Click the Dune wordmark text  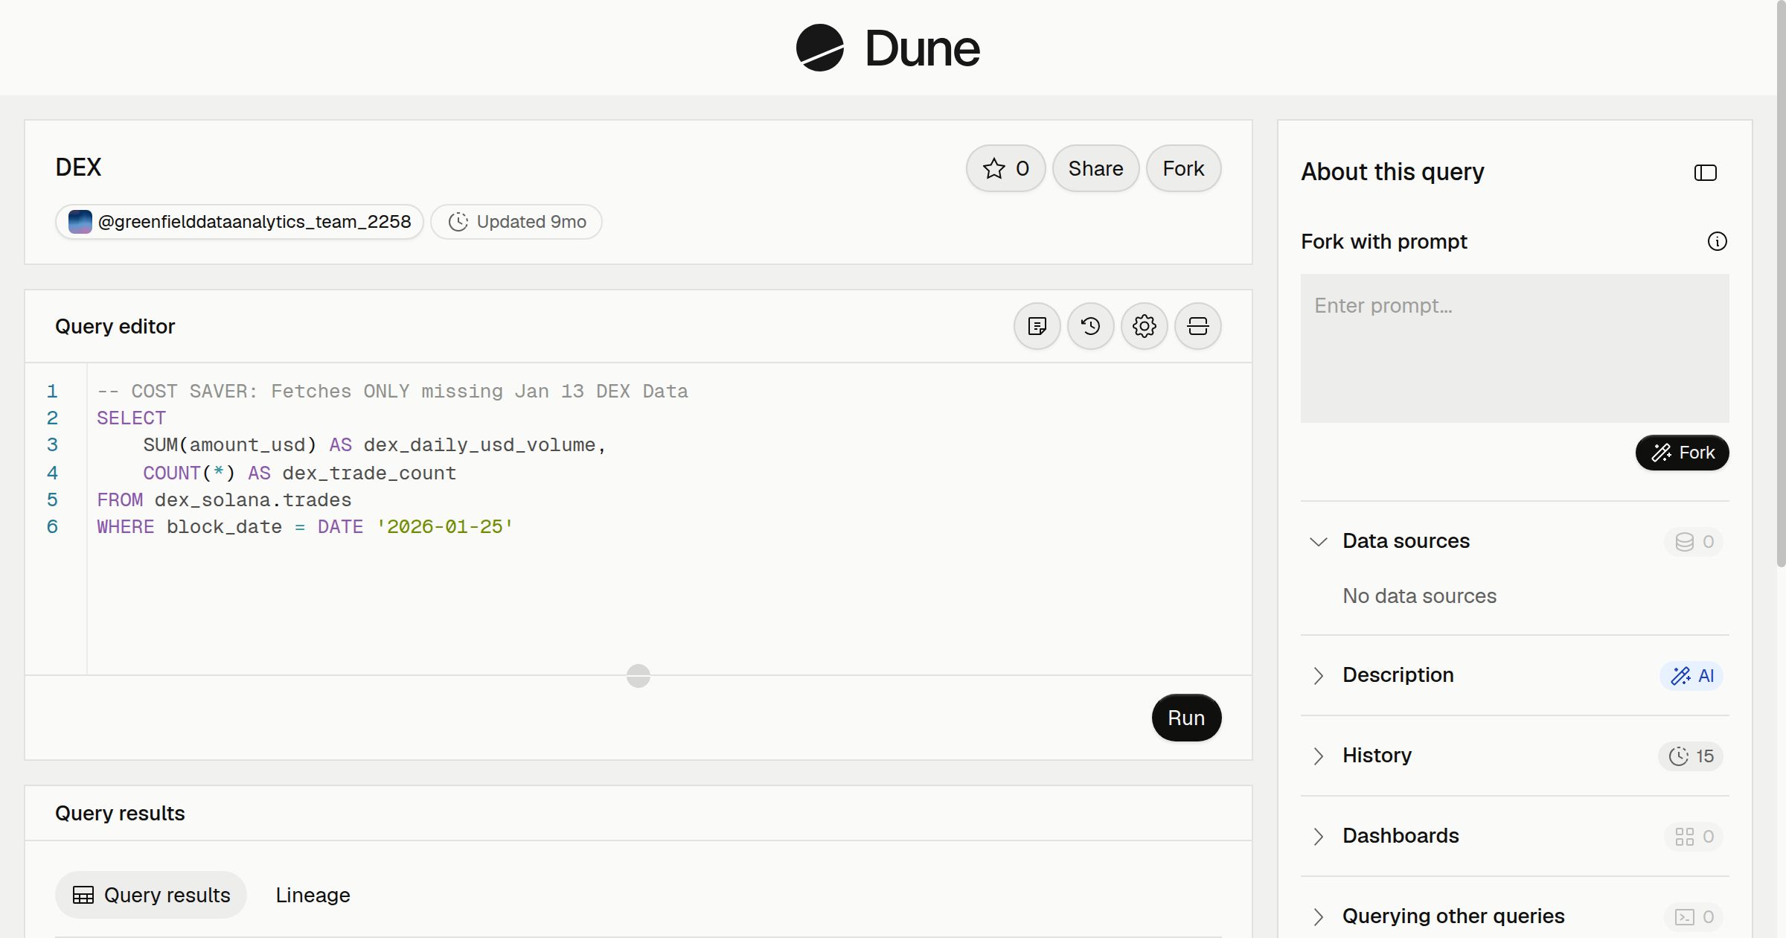[x=922, y=49]
